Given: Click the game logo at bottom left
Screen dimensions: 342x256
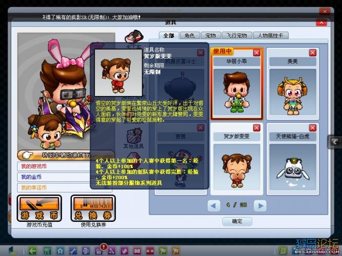Looking at the screenshot, I should (x=13, y=251).
